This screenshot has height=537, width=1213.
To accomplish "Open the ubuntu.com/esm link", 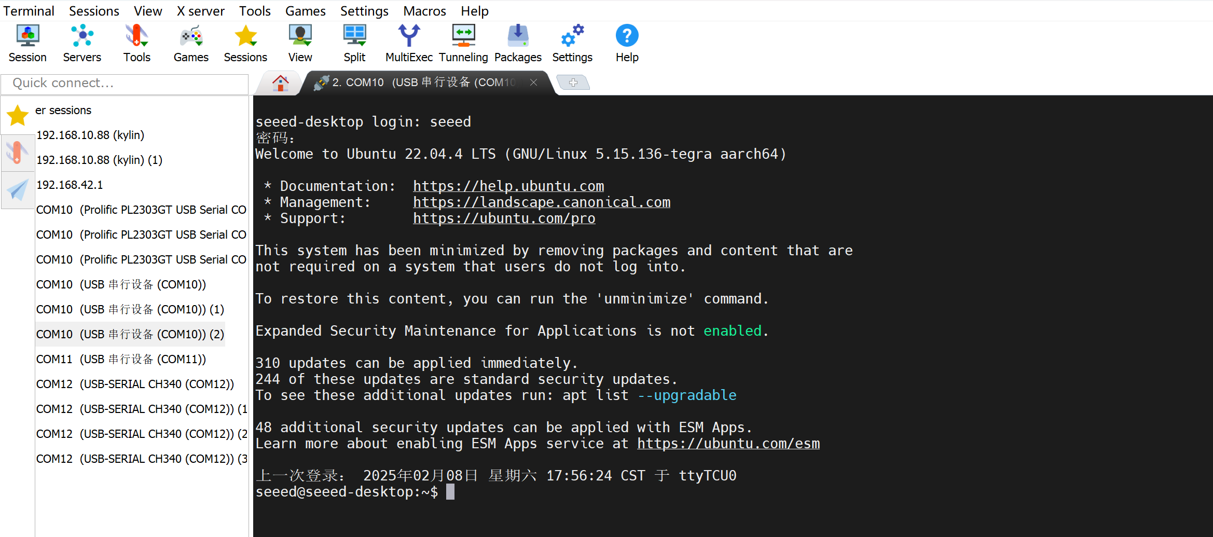I will (728, 444).
